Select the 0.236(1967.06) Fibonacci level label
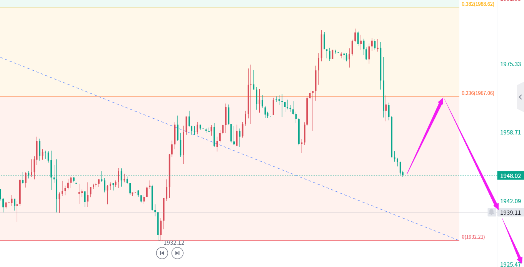 [x=477, y=93]
